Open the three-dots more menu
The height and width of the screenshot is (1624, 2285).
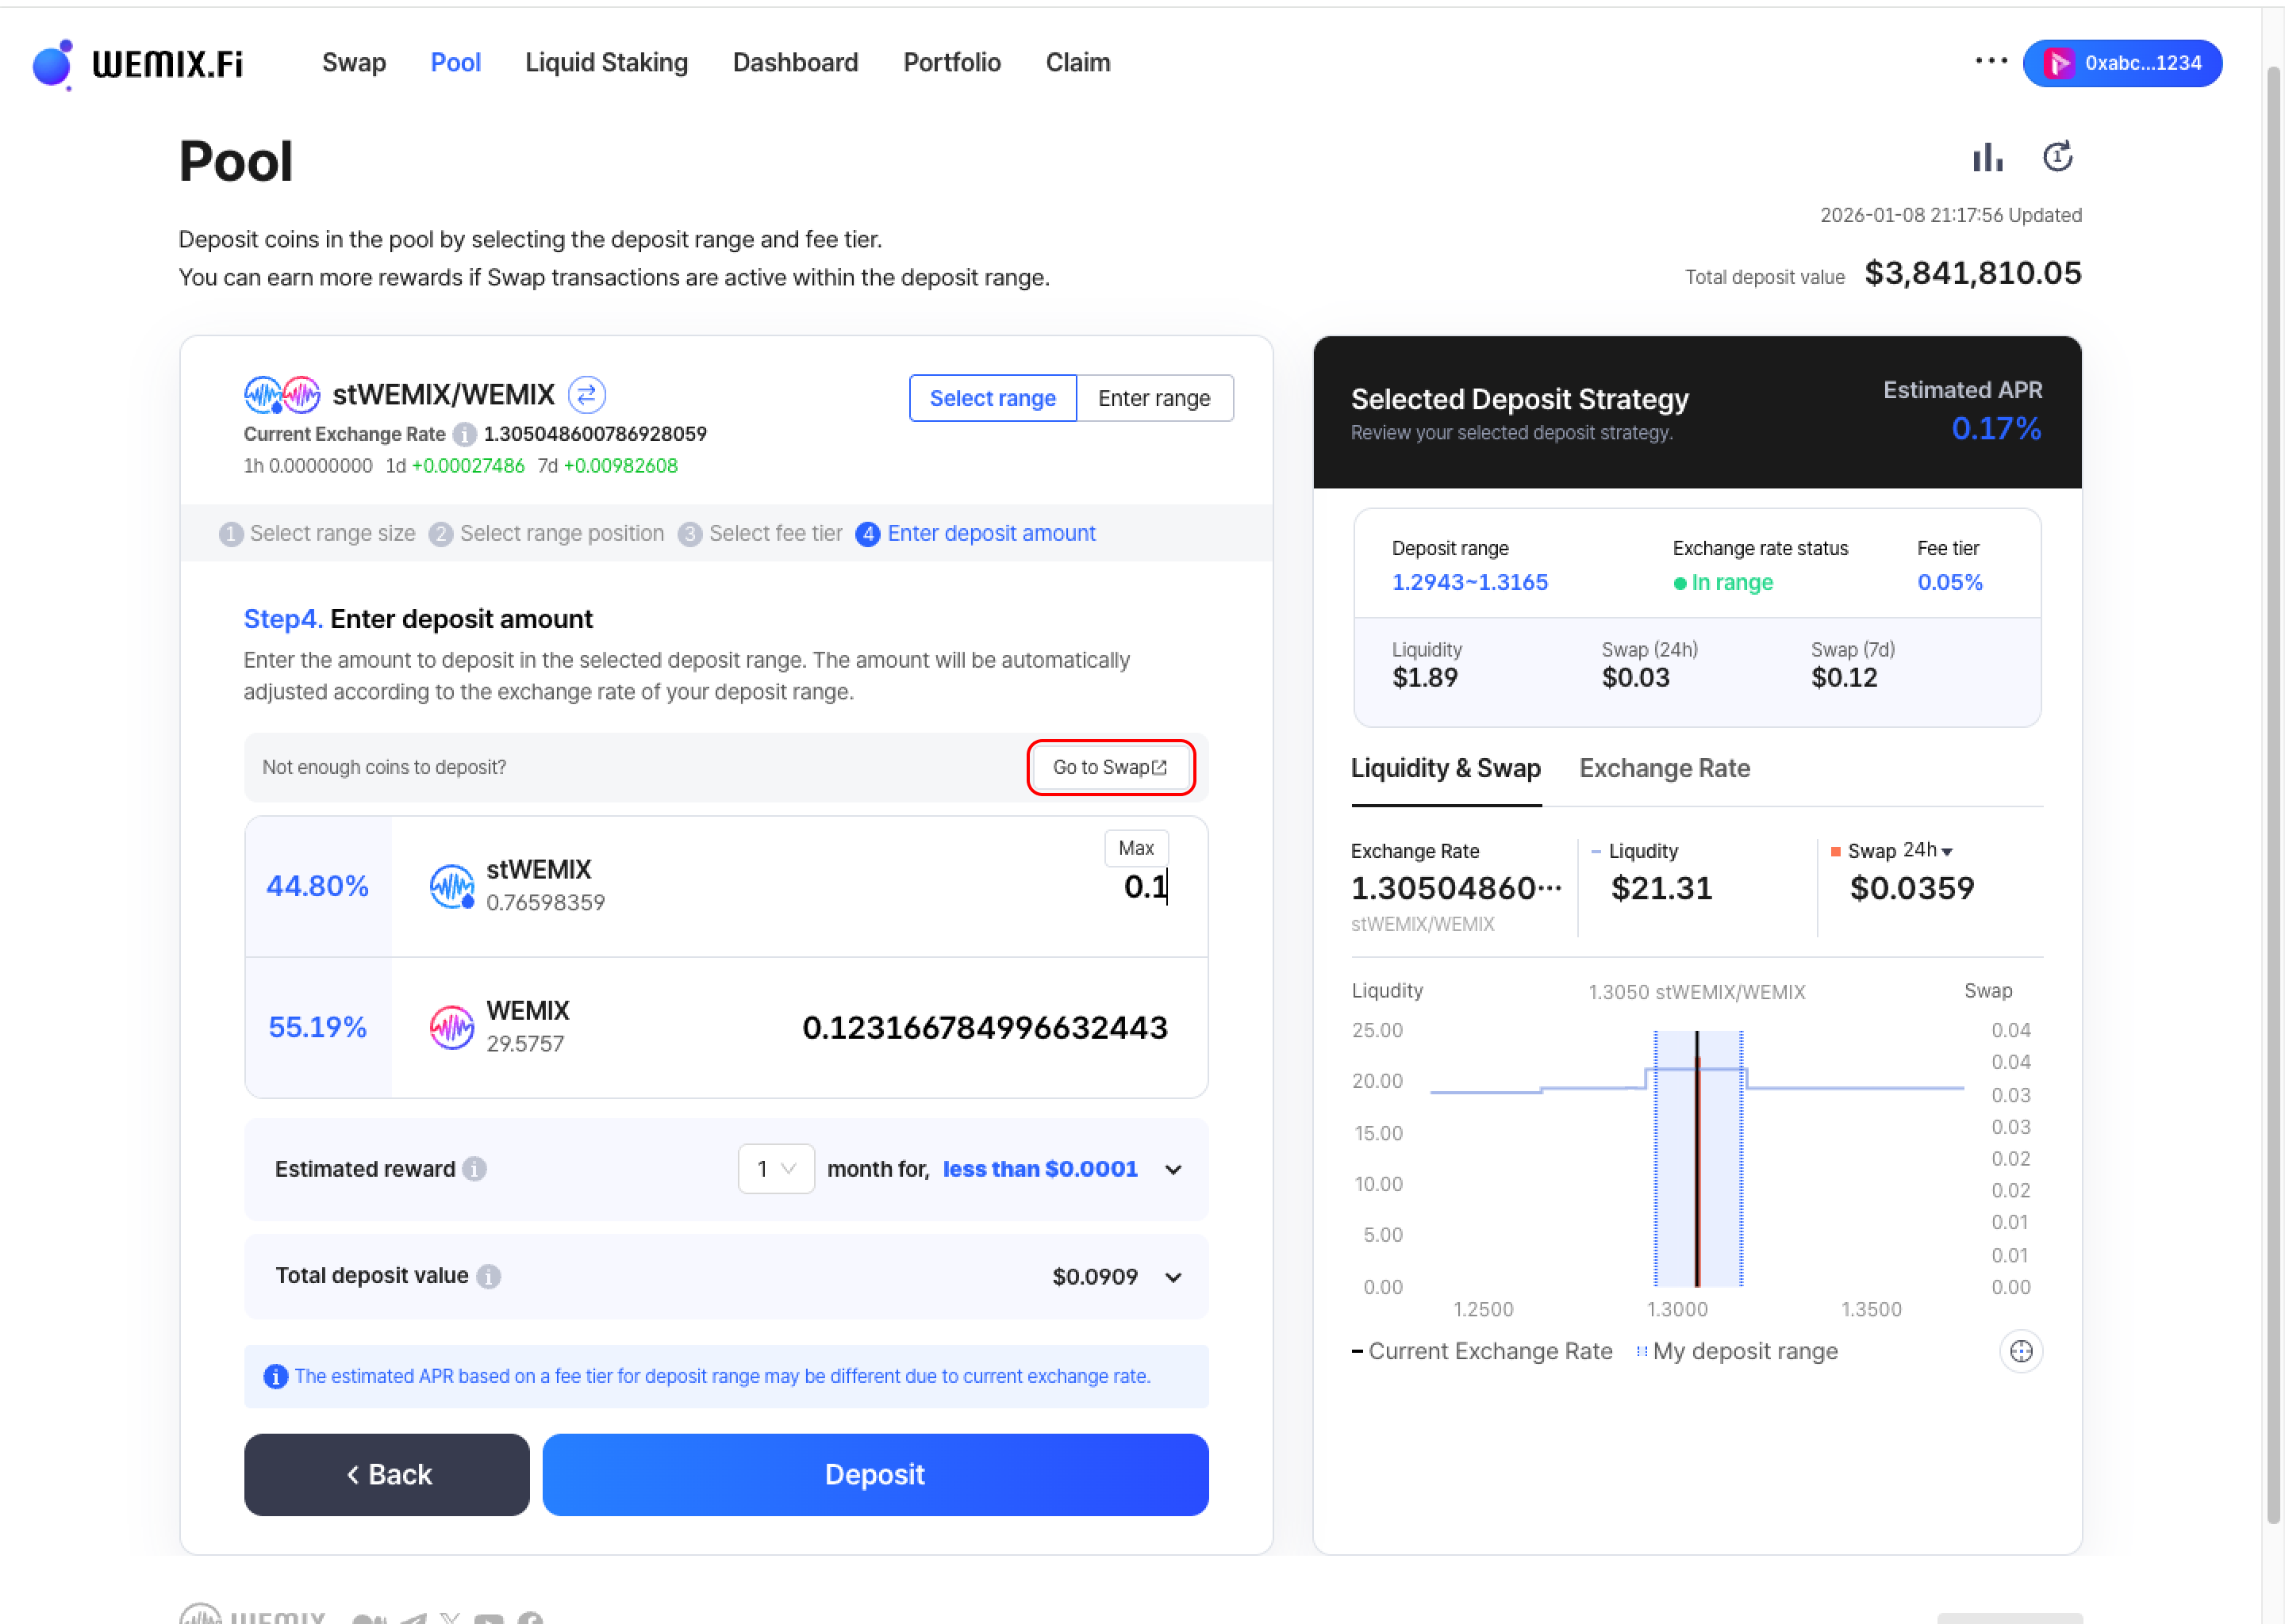(x=1991, y=62)
